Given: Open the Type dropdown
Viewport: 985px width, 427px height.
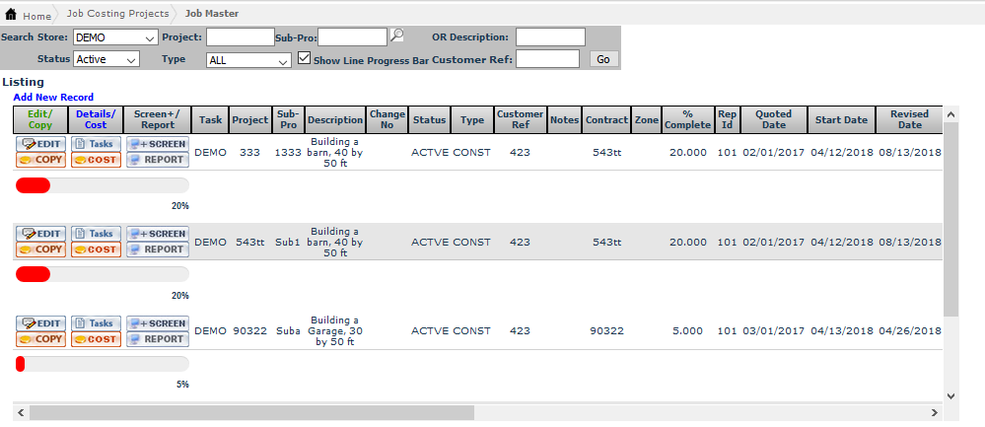Looking at the screenshot, I should click(247, 59).
